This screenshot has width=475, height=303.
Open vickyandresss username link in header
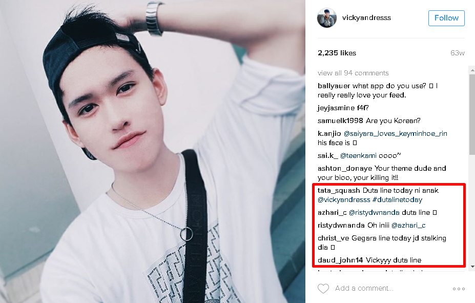pyautogui.click(x=366, y=17)
